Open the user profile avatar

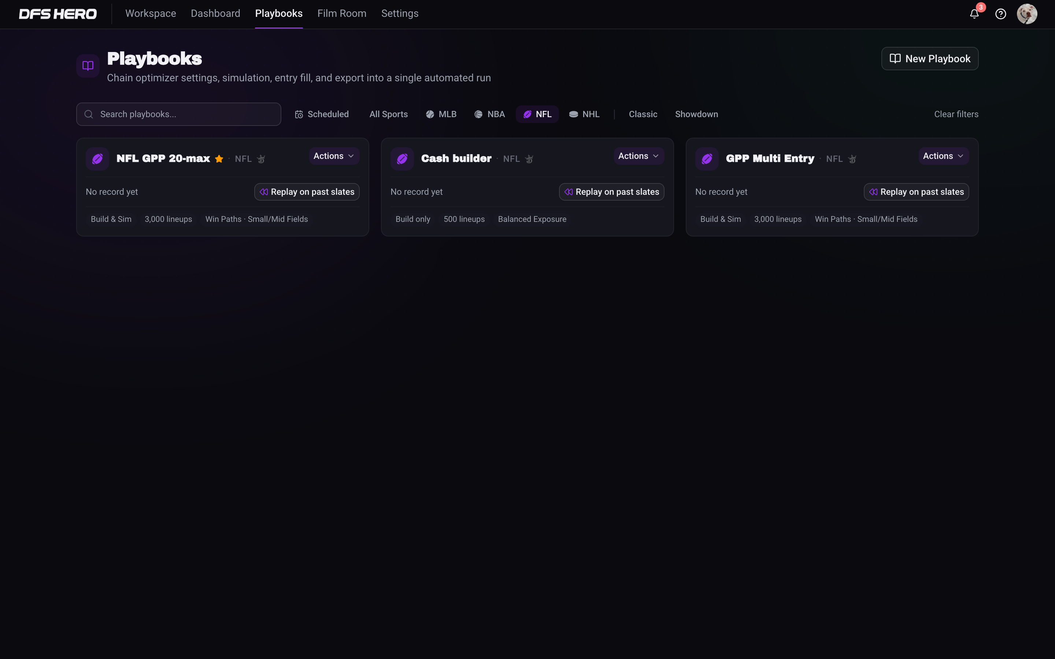coord(1027,14)
